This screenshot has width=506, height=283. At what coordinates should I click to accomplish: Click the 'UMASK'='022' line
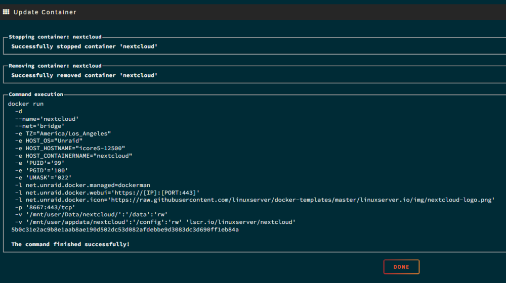[43, 177]
